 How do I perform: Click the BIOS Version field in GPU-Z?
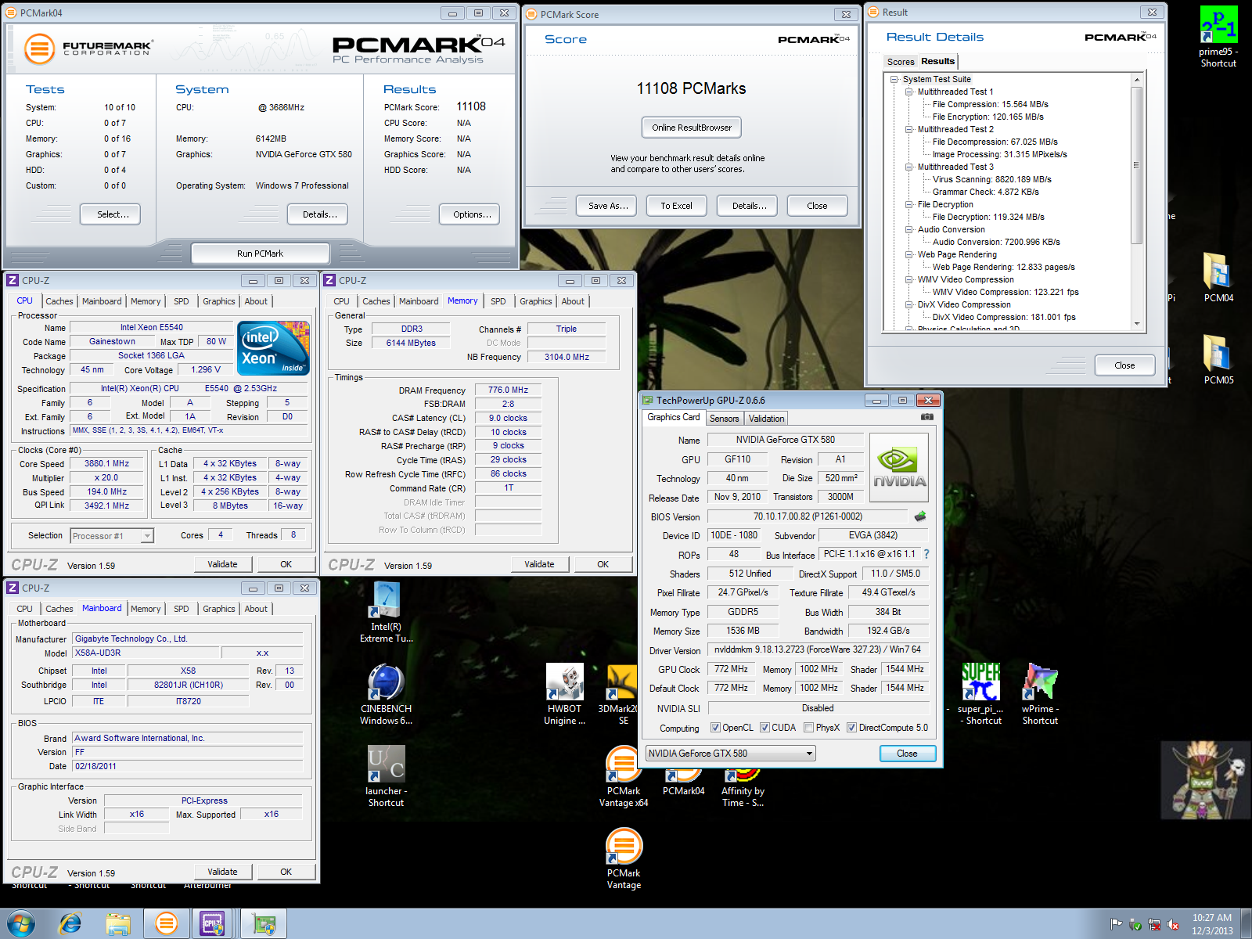point(808,516)
